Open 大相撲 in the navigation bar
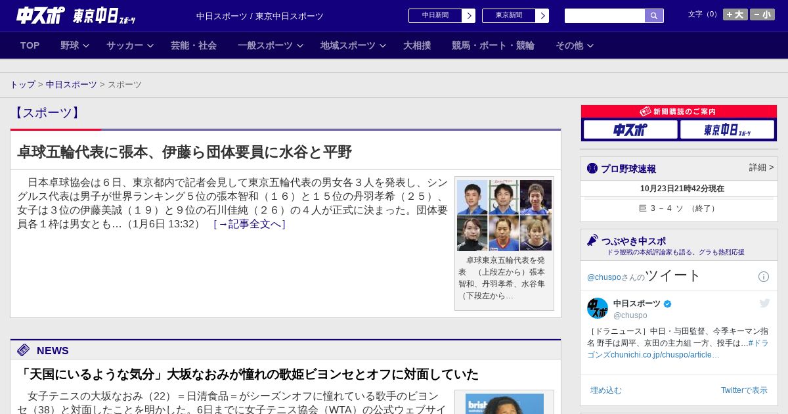This screenshot has height=414, width=788. point(417,45)
